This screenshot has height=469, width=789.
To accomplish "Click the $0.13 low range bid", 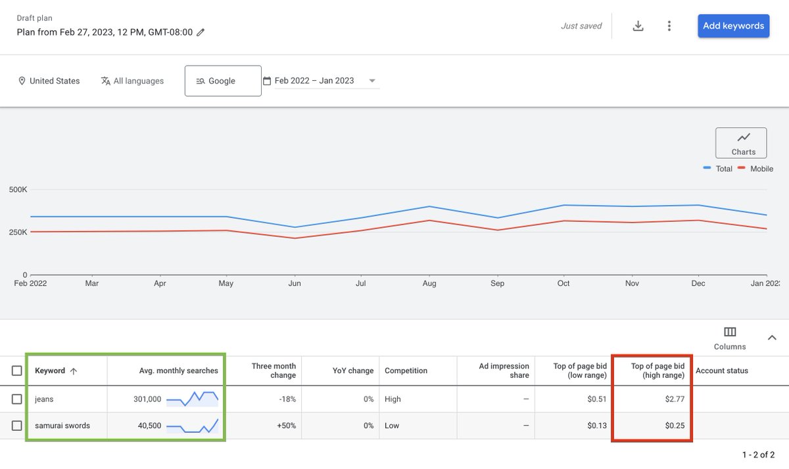I will pos(597,426).
